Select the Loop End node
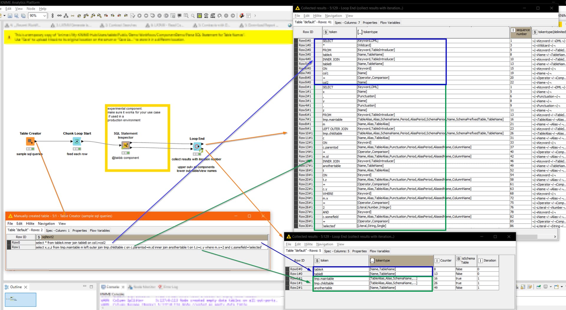 (x=197, y=146)
